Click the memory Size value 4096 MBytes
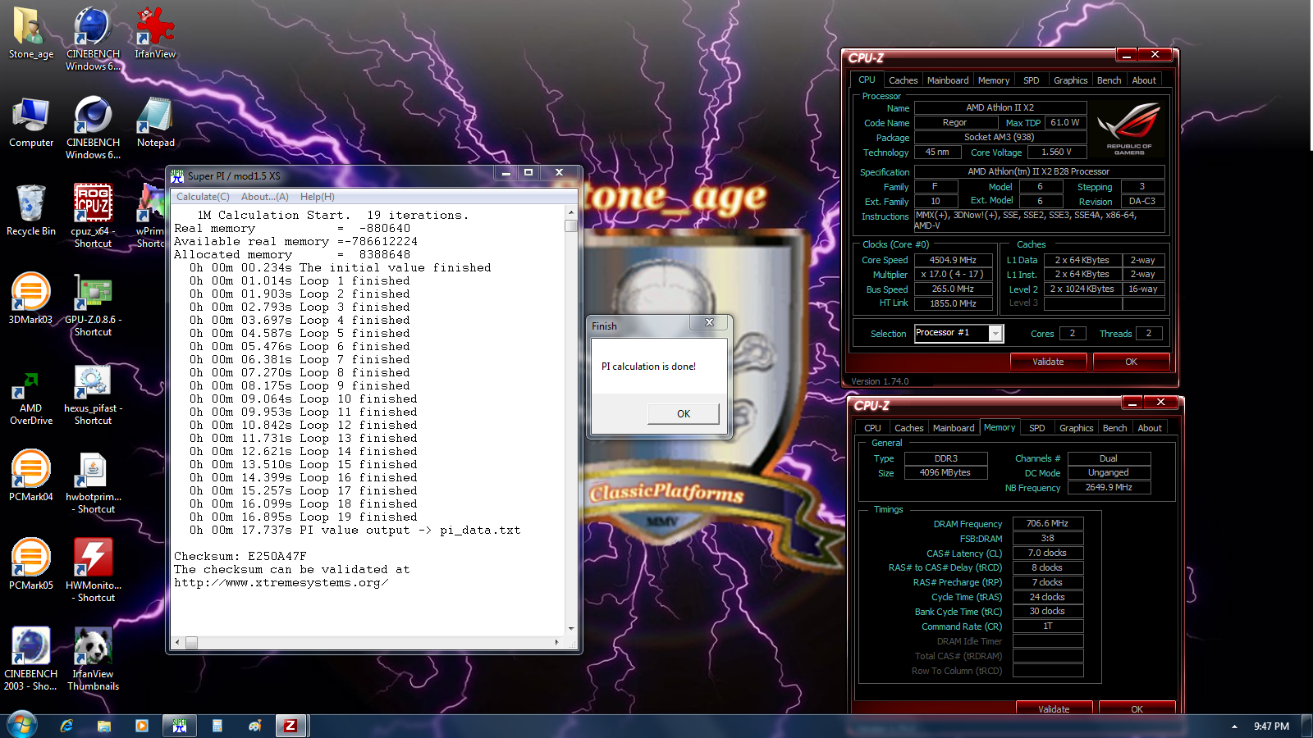Viewport: 1313px width, 738px height. tap(945, 472)
